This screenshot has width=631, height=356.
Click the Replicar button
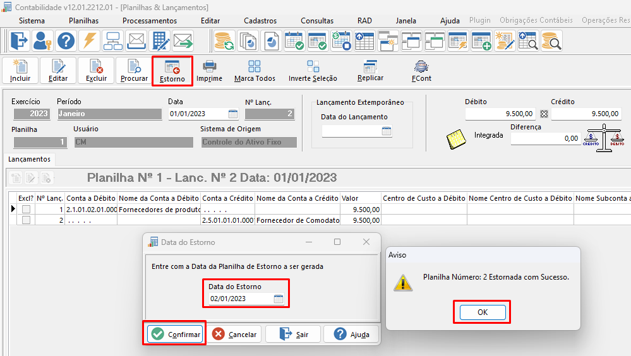[x=370, y=71]
